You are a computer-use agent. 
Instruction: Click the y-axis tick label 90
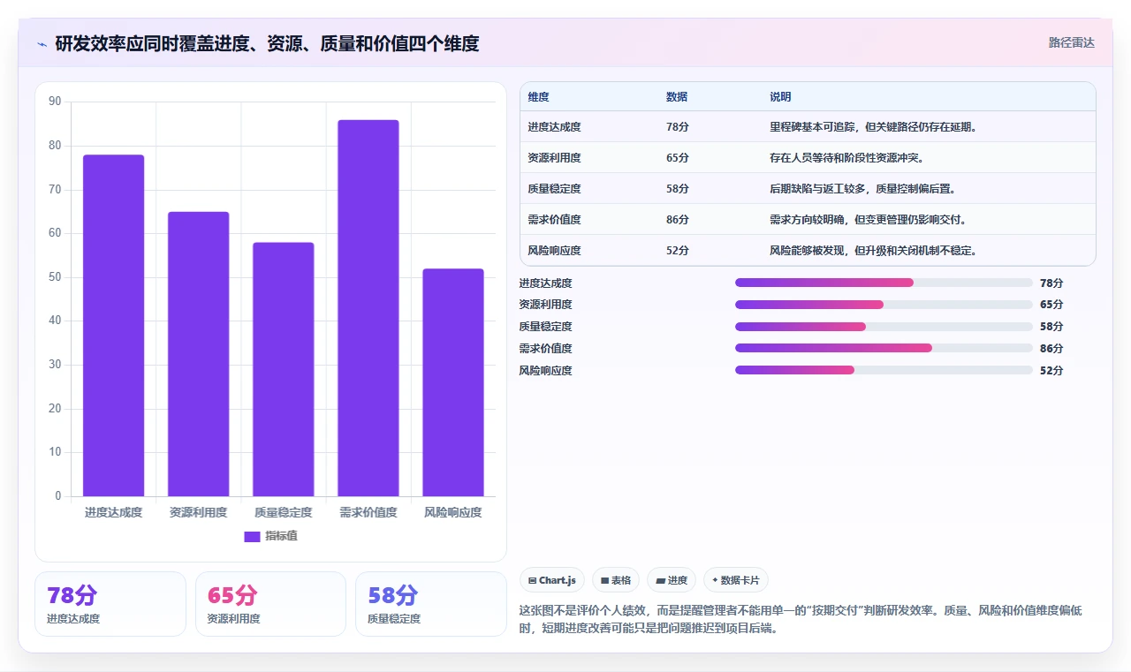tap(55, 102)
